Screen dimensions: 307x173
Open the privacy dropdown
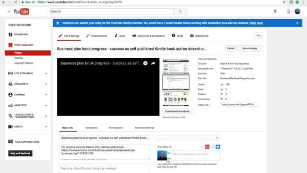click(189, 138)
